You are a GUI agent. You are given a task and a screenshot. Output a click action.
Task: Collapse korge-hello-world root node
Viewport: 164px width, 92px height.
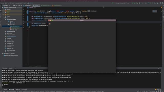pos(3,8)
